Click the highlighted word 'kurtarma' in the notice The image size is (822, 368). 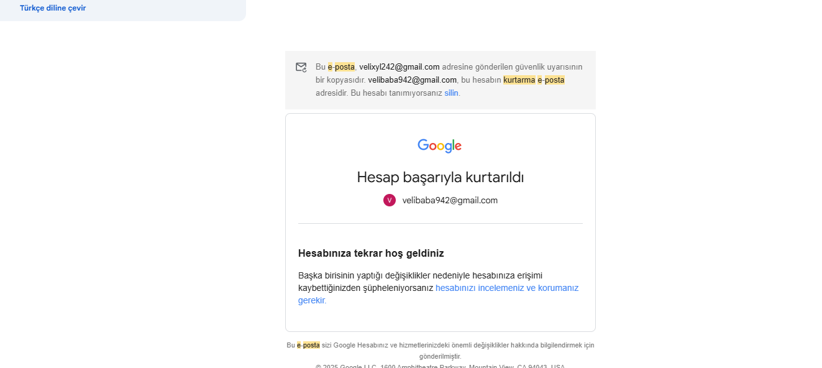(x=519, y=80)
